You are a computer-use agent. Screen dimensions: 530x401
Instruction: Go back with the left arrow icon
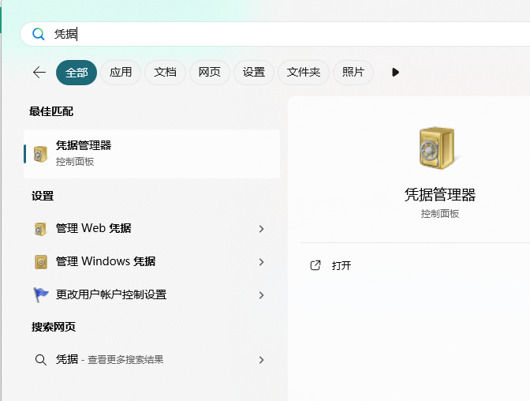[39, 73]
